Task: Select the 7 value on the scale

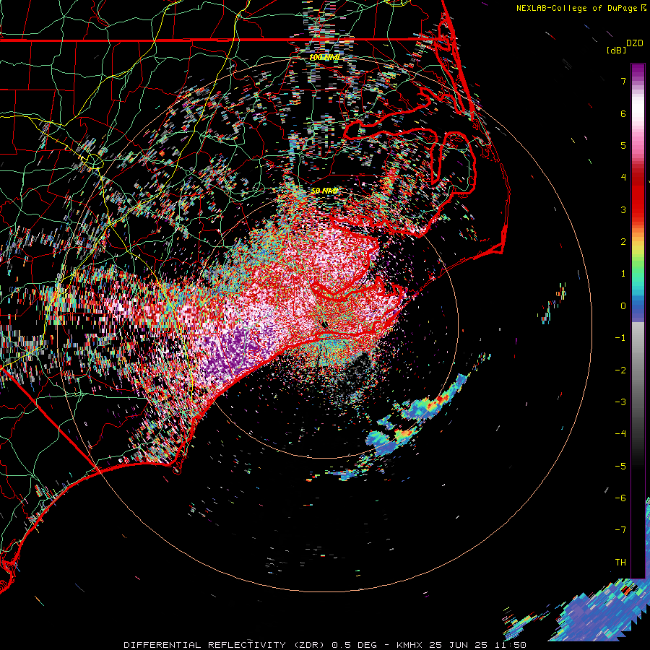Action: click(x=623, y=81)
